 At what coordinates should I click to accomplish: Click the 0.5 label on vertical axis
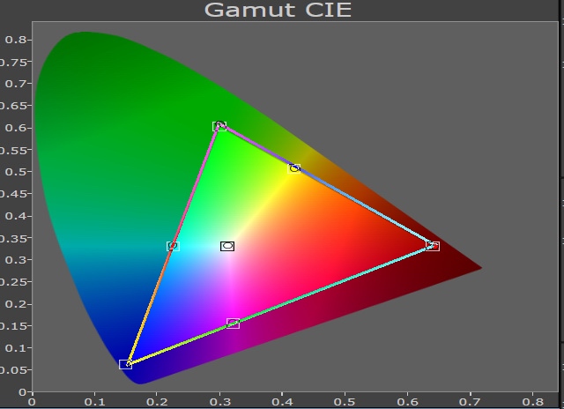click(x=16, y=172)
